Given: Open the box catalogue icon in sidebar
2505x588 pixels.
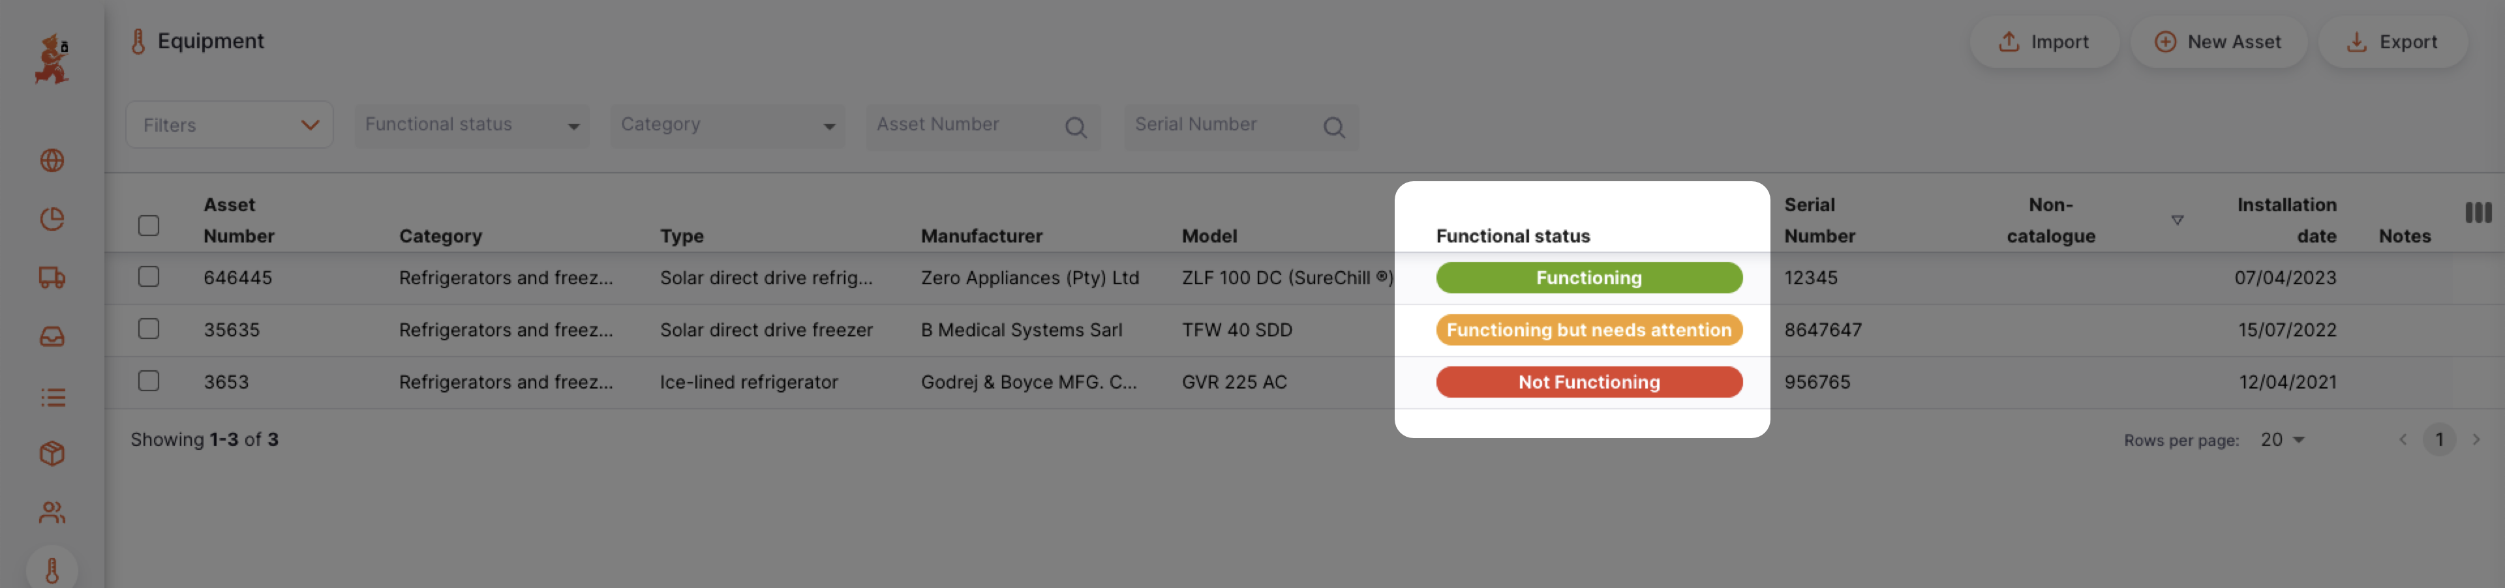Looking at the screenshot, I should coord(52,454).
